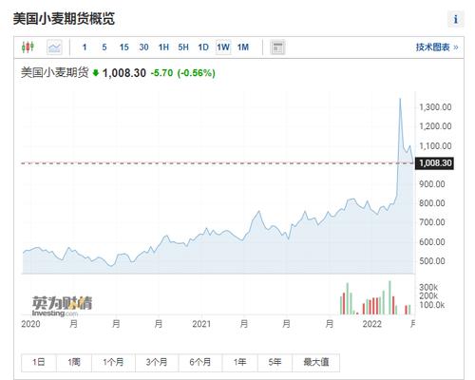The image size is (475, 380).
Task: Select the 1 minute interval
Action: click(x=85, y=47)
